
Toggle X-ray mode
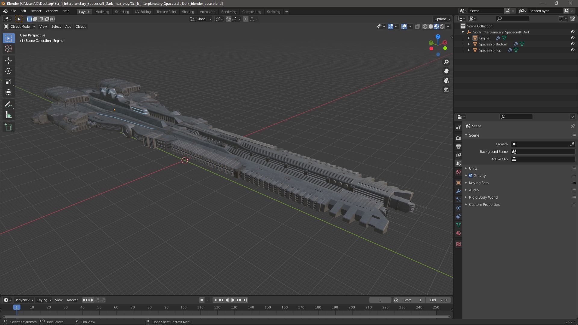tap(417, 26)
